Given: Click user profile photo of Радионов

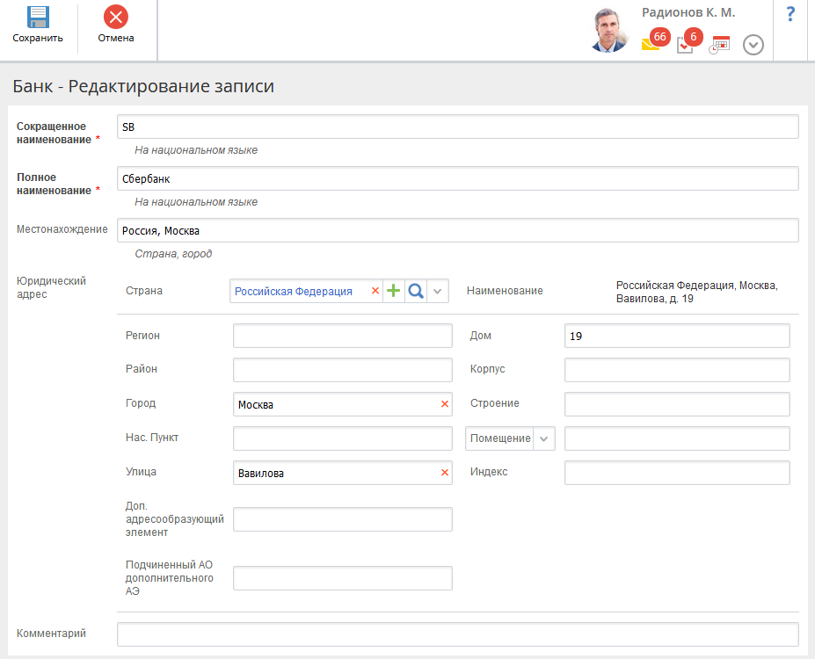Looking at the screenshot, I should pyautogui.click(x=610, y=31).
